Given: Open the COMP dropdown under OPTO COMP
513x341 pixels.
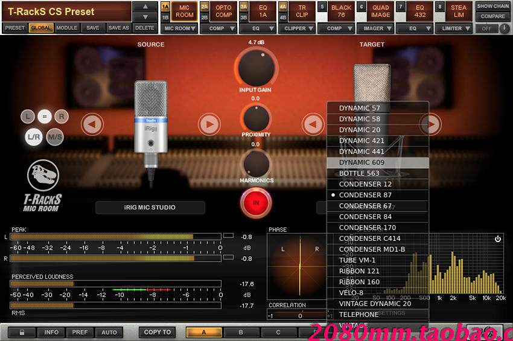Looking at the screenshot, I should click(218, 28).
